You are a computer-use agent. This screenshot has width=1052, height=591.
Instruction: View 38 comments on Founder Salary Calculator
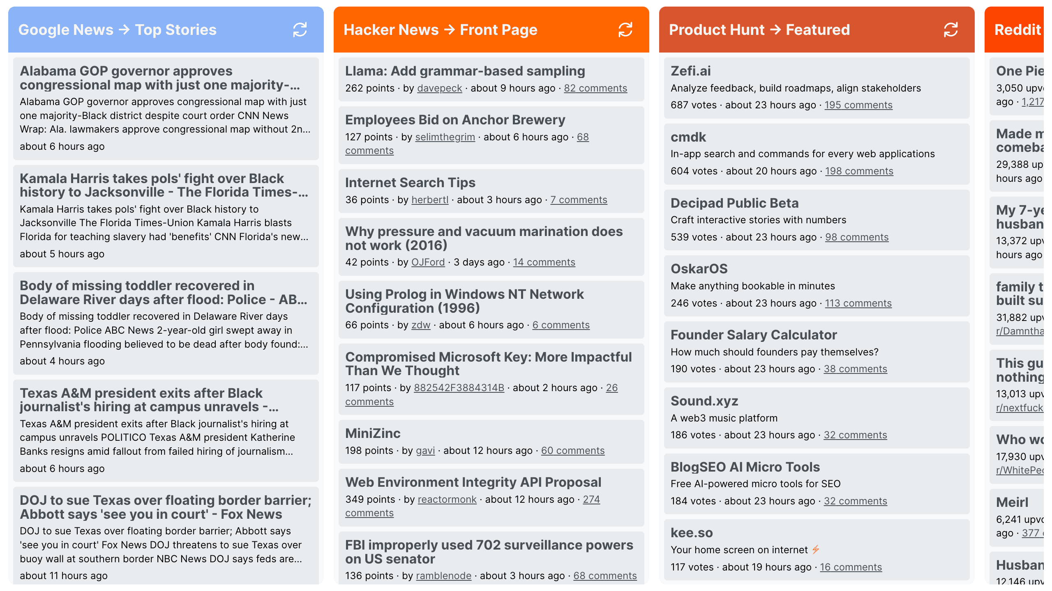(x=856, y=369)
